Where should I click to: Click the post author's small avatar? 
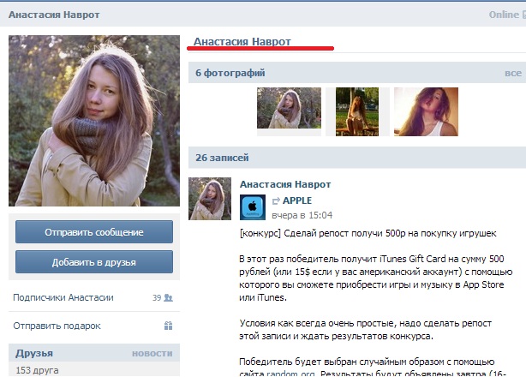click(210, 199)
